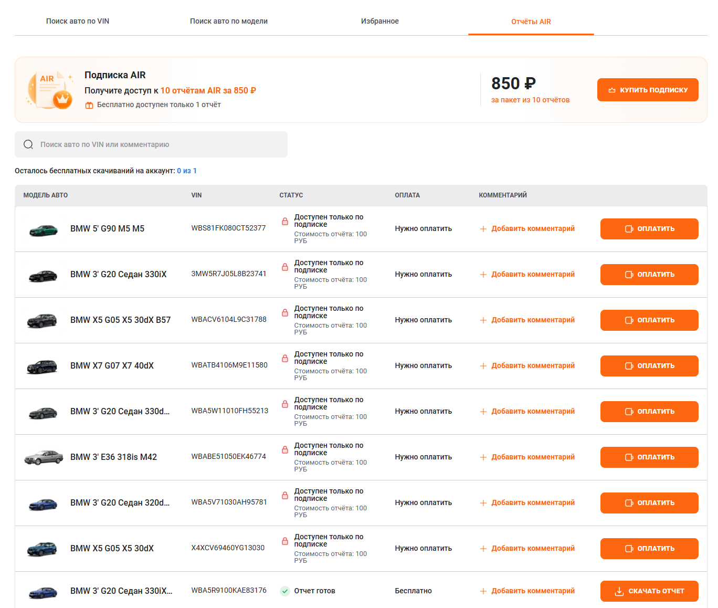718x608 pixels.
Task: Pay for the BMW 330d sedan report
Action: [x=649, y=412]
